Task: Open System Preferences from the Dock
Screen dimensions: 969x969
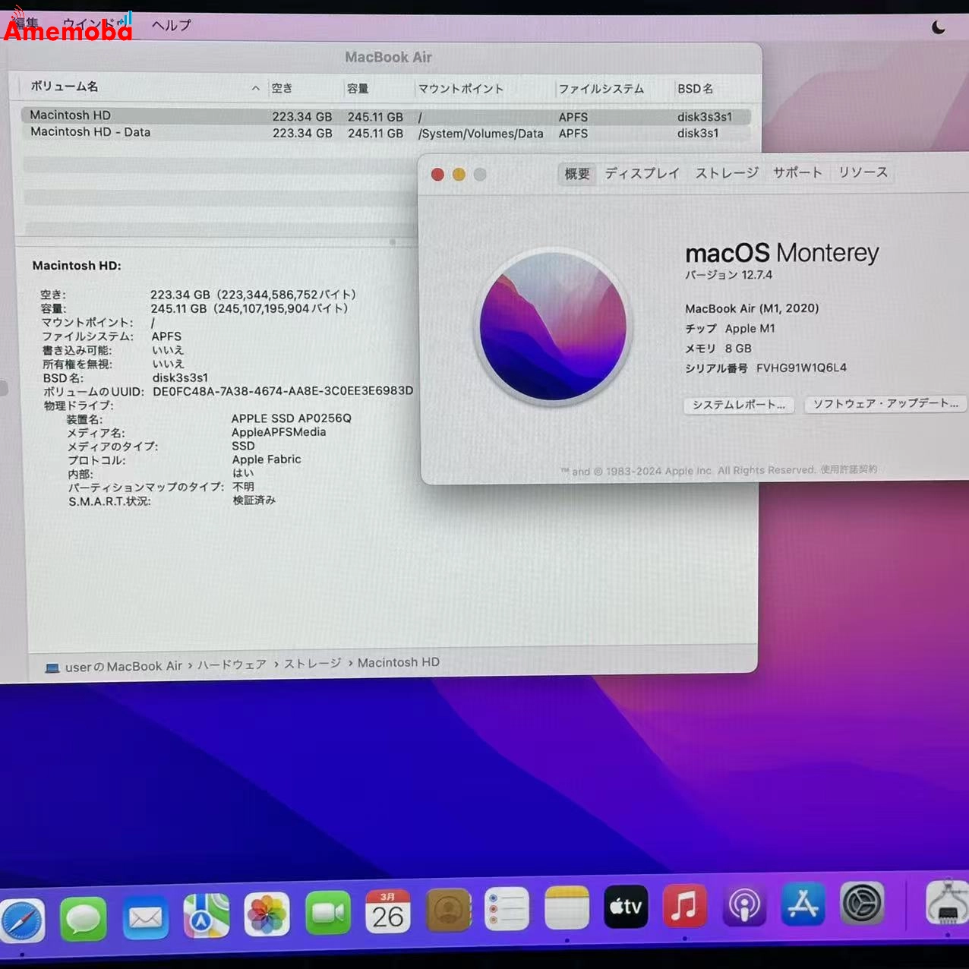Action: tap(862, 904)
